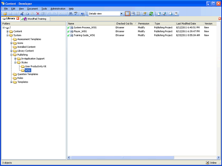The image size is (222, 166).
Task: Select the User Productivity Kit folder
Action: pos(36,66)
